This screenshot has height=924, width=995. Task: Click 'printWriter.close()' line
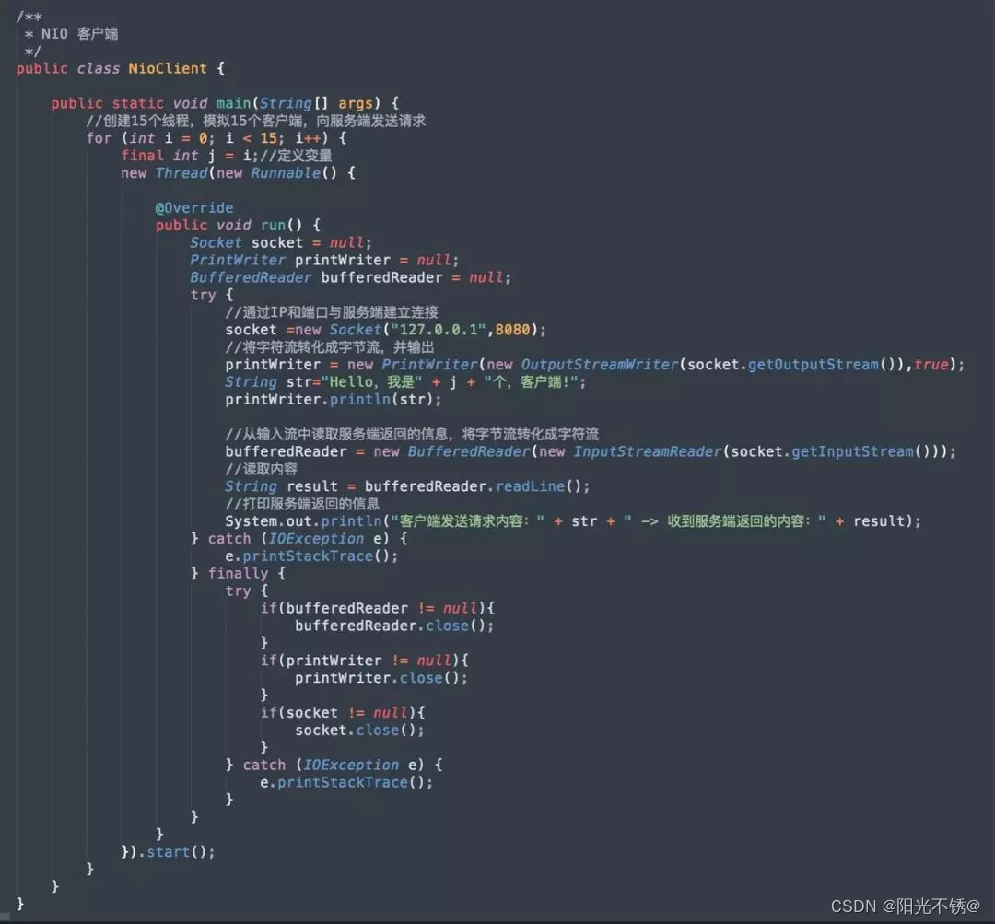380,678
